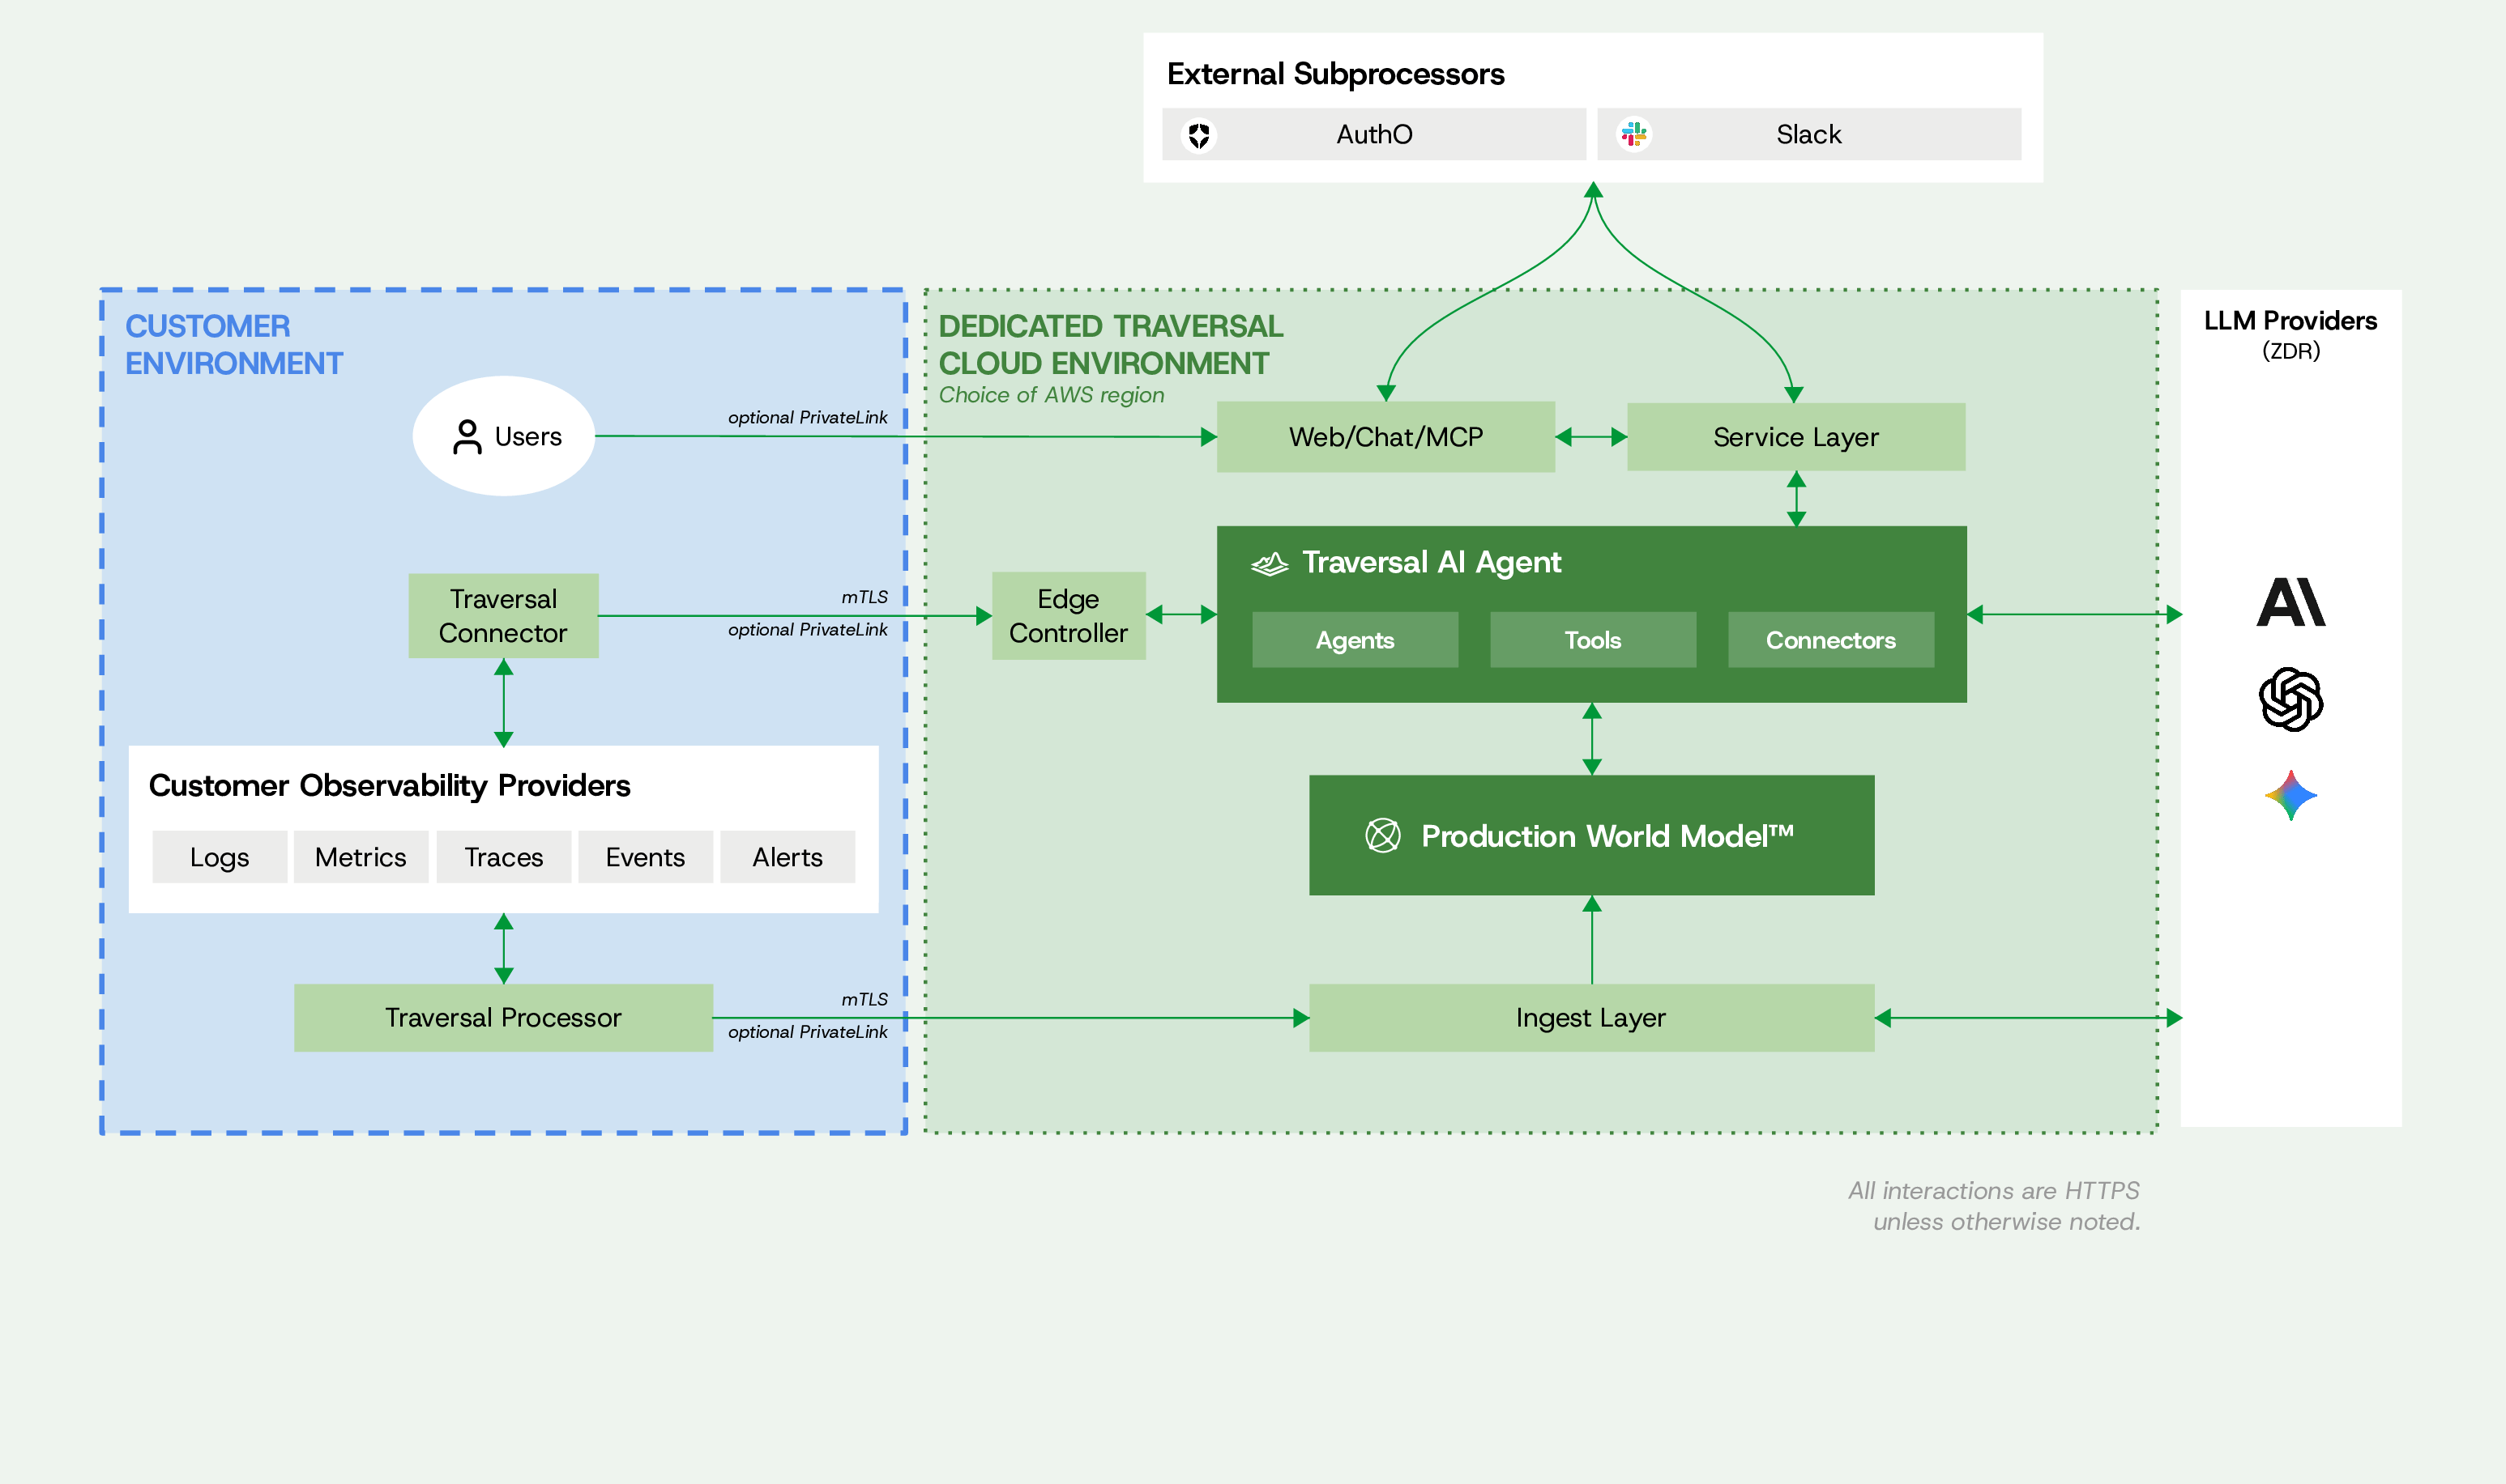
Task: Click 'mTLS' label near Traversal Processor line
Action: click(x=864, y=999)
